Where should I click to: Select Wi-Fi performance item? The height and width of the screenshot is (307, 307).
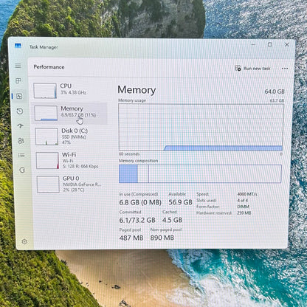point(72,160)
